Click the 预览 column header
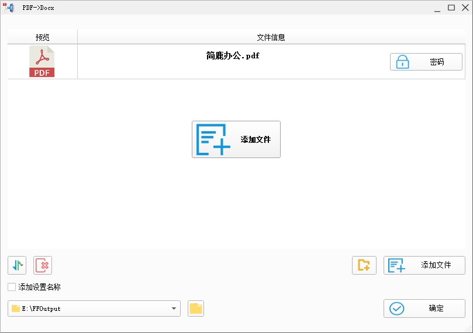Viewport: 473px width, 333px height. click(x=42, y=37)
